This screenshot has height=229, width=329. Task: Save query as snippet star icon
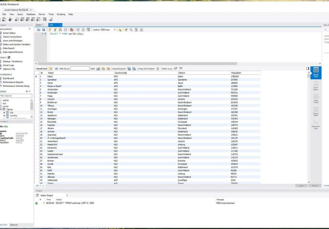(120, 30)
